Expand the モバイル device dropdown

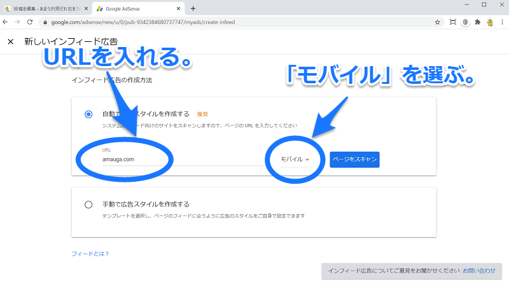tap(295, 160)
